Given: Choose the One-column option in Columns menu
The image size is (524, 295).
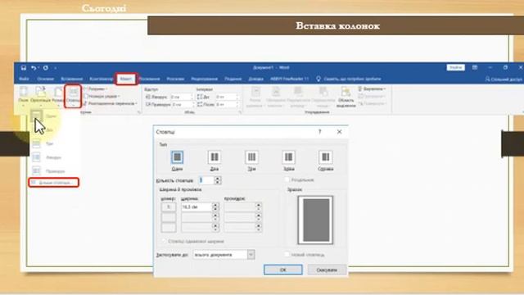Looking at the screenshot, I should coord(43,116).
